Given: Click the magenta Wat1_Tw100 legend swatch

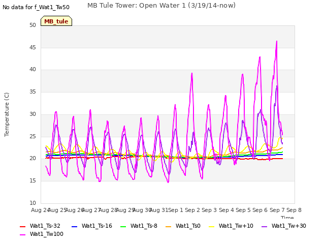Looking at the screenshot, I should (x=22, y=235).
